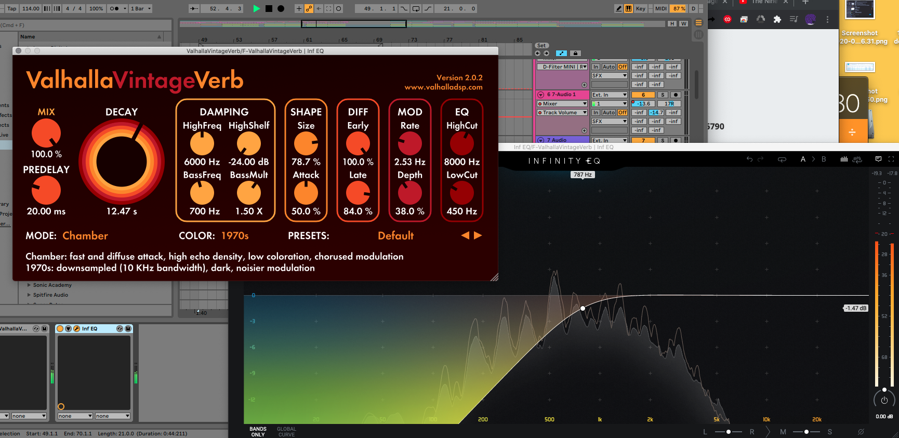
Task: Toggle the Automation Arm button in transport
Action: click(x=309, y=8)
